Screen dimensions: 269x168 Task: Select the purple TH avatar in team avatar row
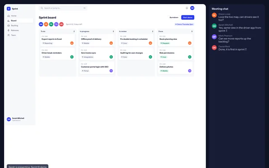click(x=56, y=24)
